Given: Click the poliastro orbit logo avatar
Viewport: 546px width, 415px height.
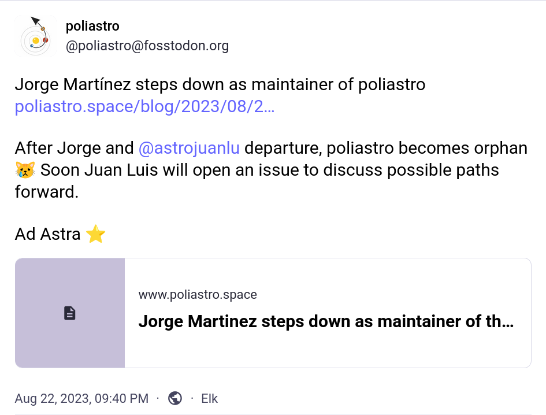Looking at the screenshot, I should 35,36.
